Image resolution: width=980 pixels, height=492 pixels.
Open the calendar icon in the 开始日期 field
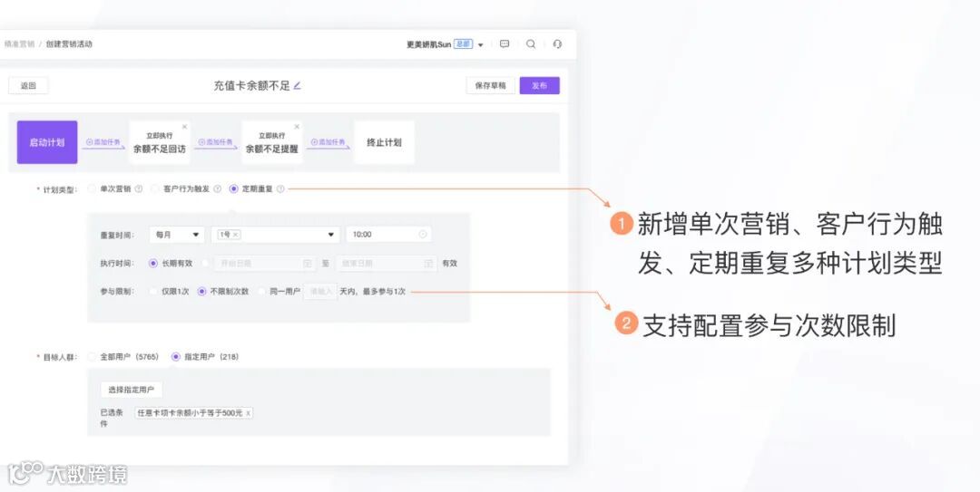point(307,264)
